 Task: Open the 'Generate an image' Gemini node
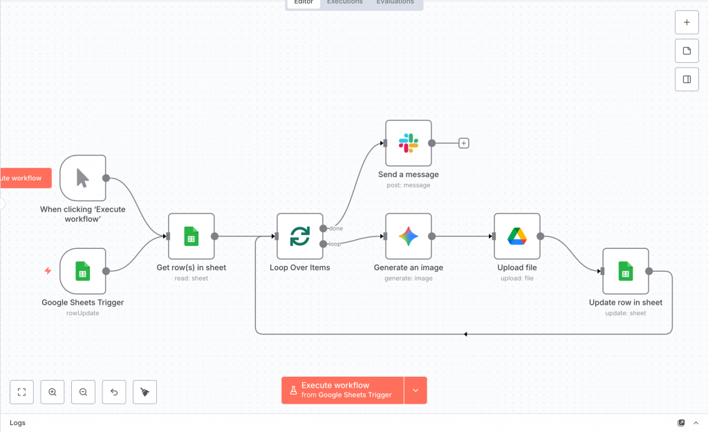coord(408,236)
